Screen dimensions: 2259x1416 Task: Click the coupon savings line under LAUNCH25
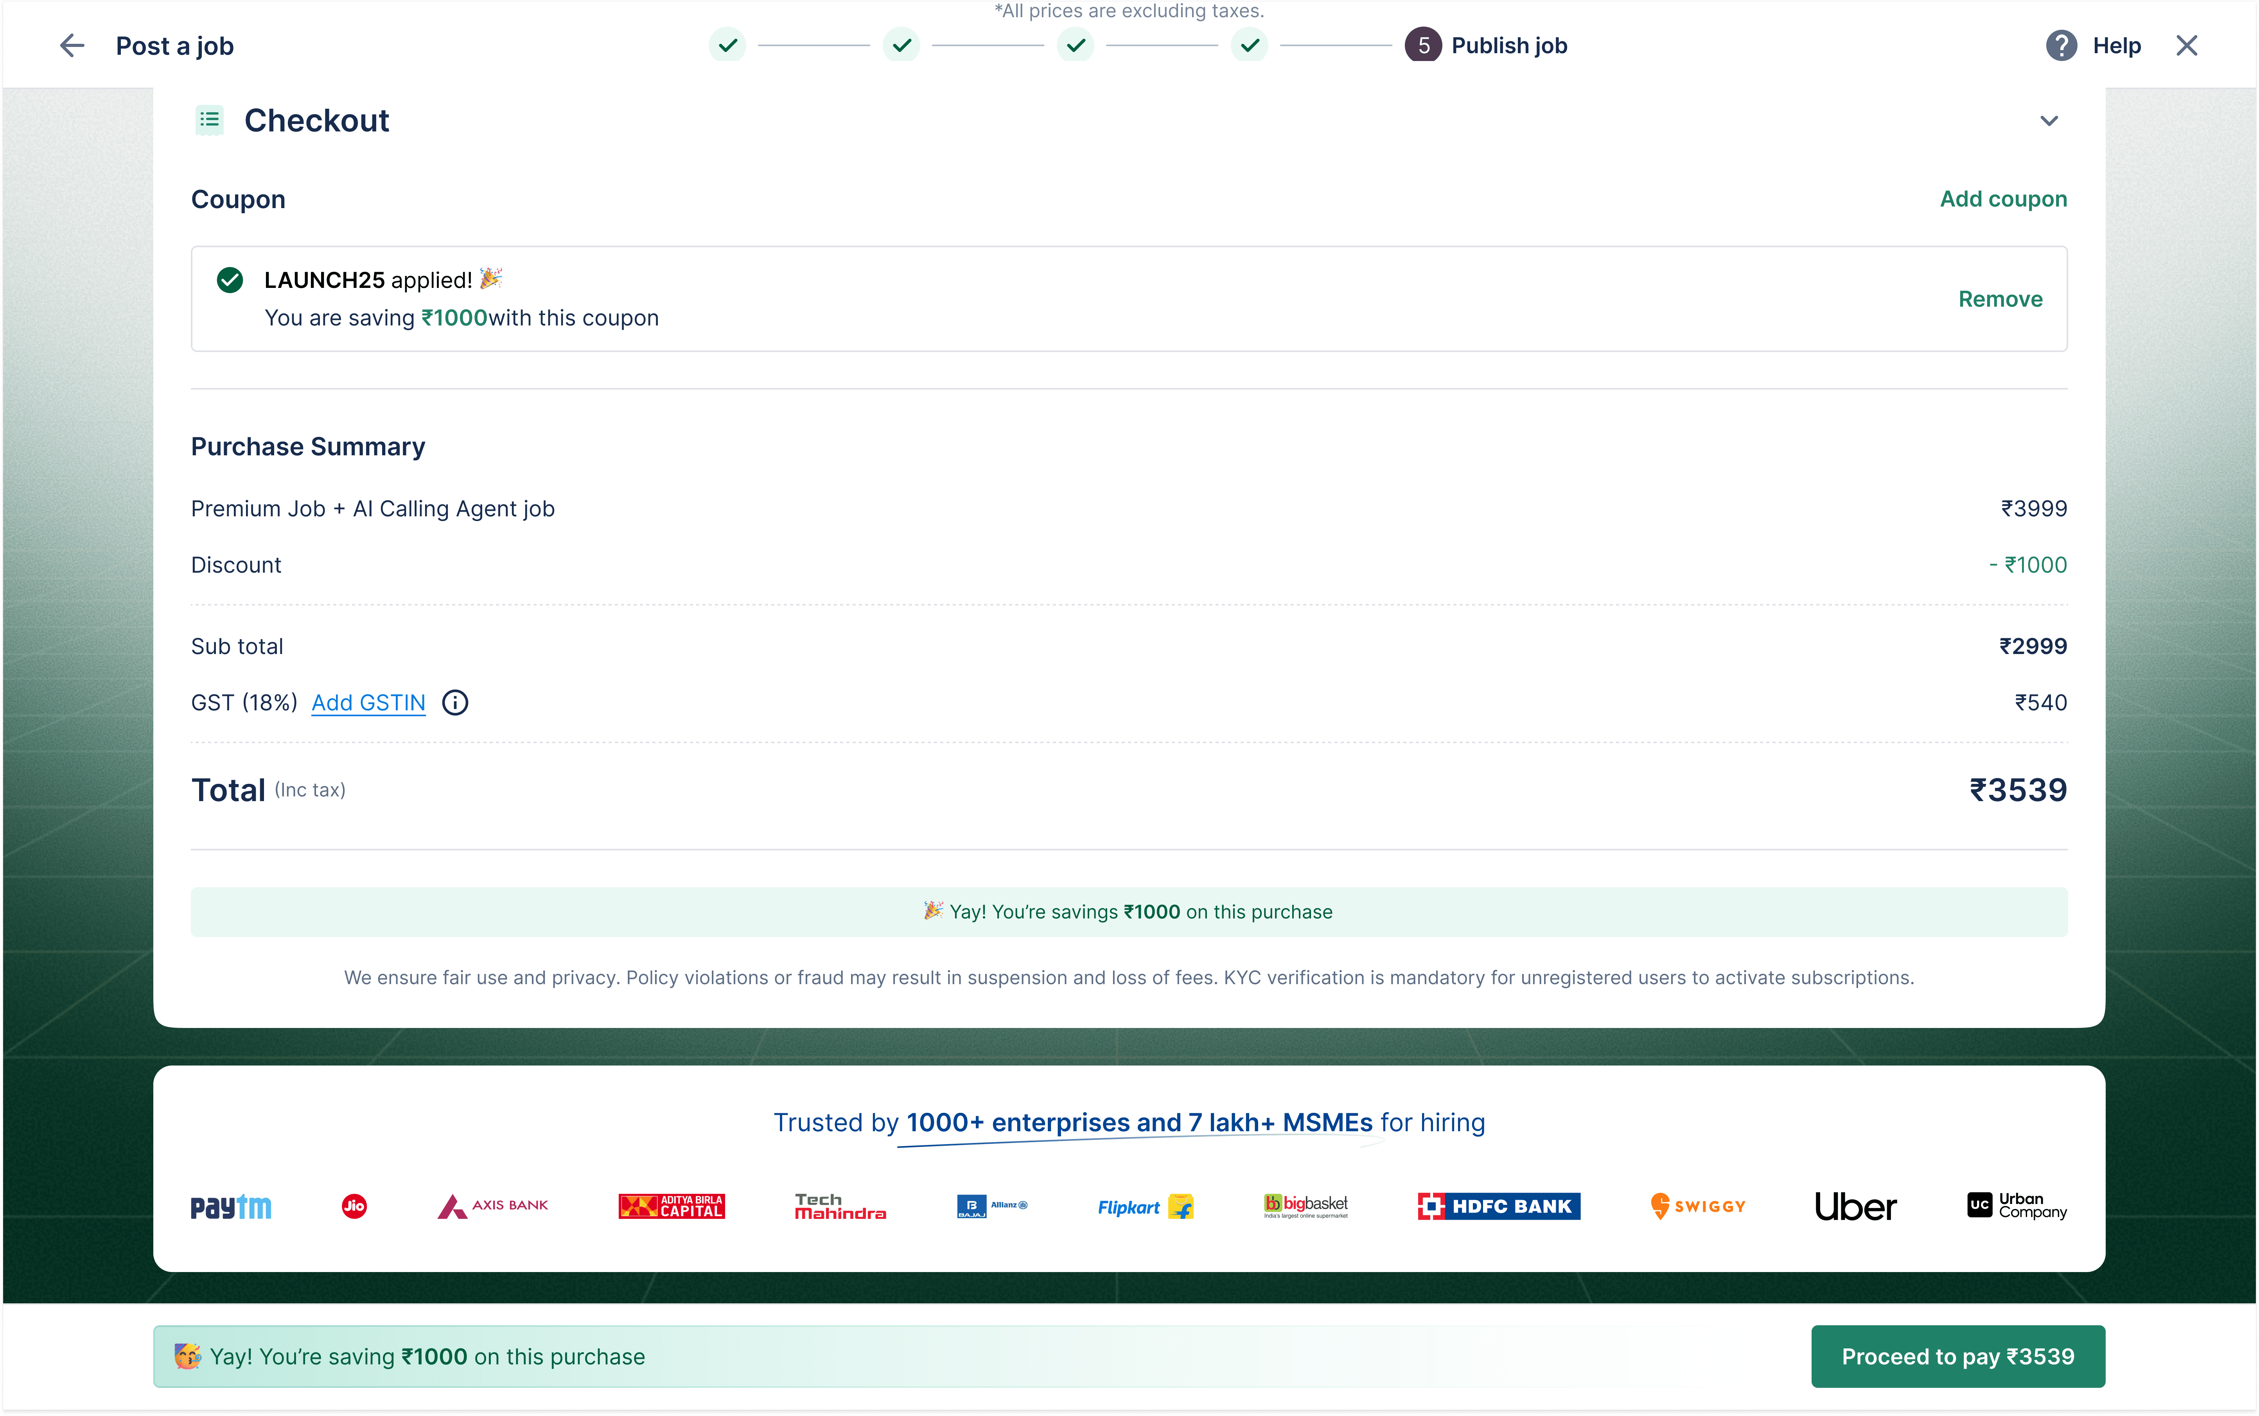click(x=461, y=318)
